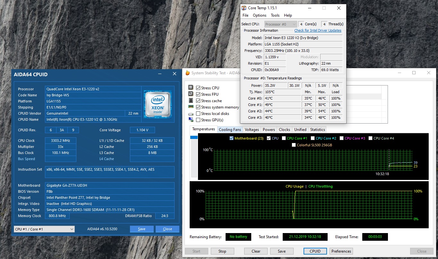Go to the Unified tab
Viewport: 438px width, 259px height.
[300, 130]
